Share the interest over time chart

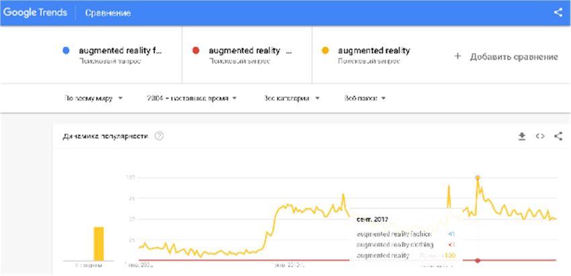[558, 136]
